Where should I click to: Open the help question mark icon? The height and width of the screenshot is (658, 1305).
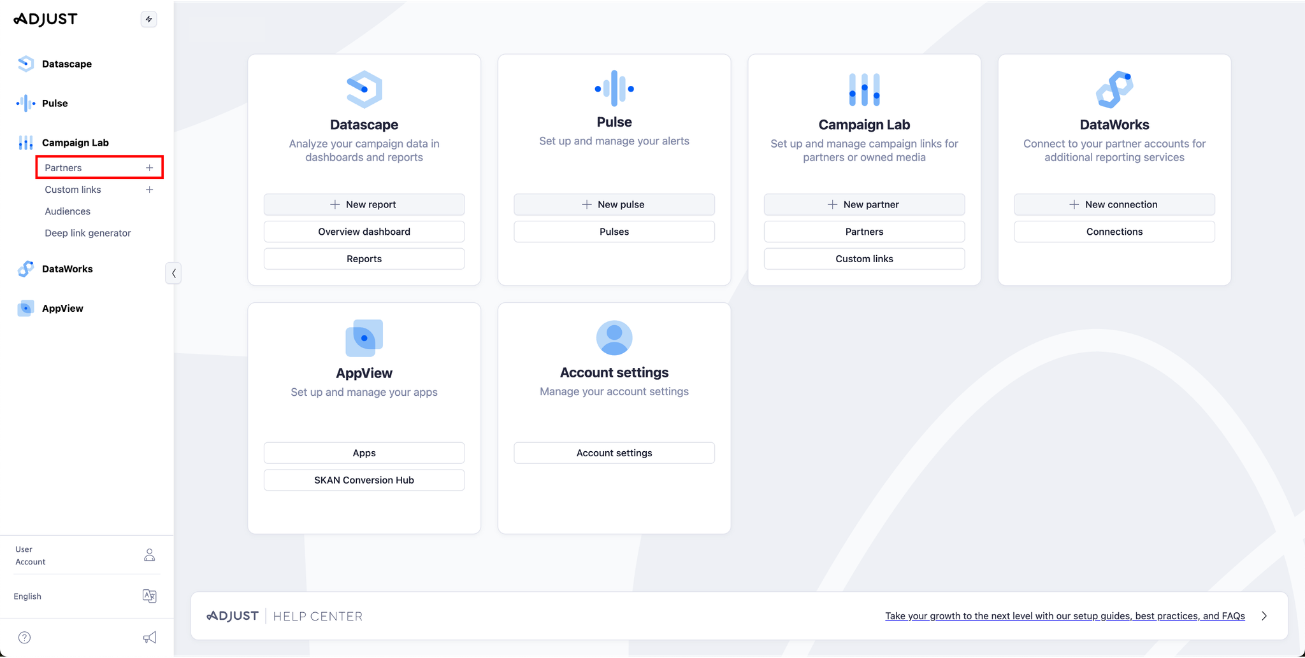coord(24,638)
